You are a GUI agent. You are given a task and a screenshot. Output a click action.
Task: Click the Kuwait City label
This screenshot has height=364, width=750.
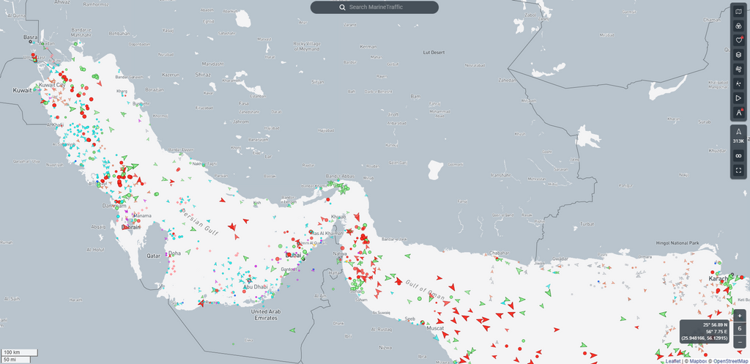click(x=52, y=85)
